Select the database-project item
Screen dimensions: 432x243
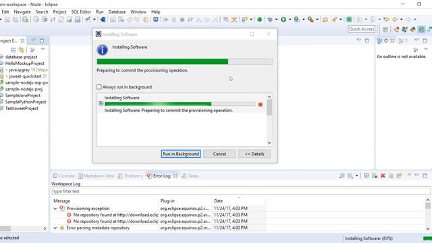[21, 57]
